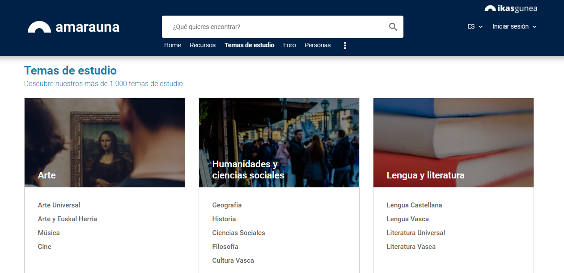This screenshot has width=564, height=273.
Task: Open Humanidades y ciencias sociales image card
Action: [279, 143]
